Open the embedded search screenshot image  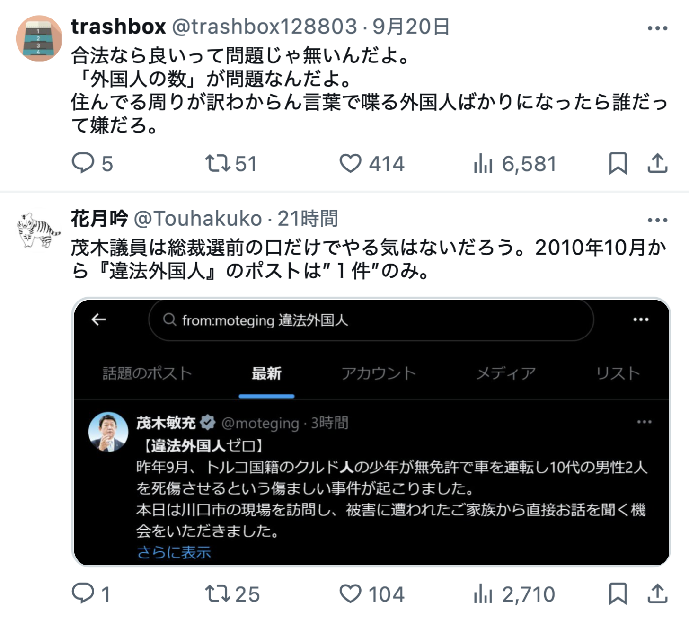tap(371, 432)
